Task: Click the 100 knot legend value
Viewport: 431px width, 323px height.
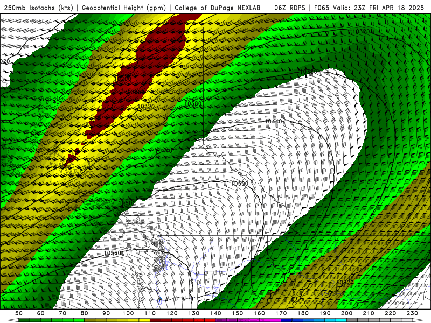Action: pos(128,313)
